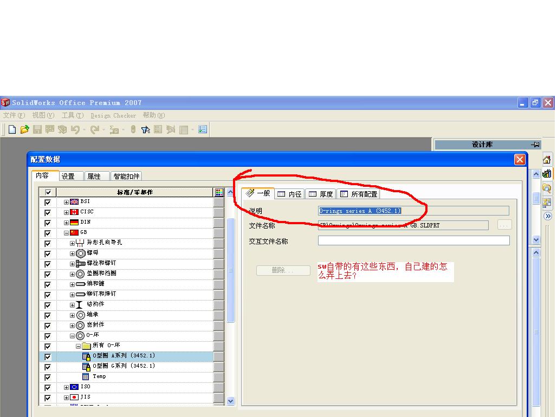Click the ISO flag icon
Screen dimensions: 557x417
74,387
